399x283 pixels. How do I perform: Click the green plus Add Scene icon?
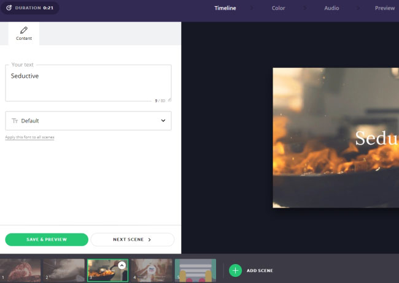[x=235, y=271]
